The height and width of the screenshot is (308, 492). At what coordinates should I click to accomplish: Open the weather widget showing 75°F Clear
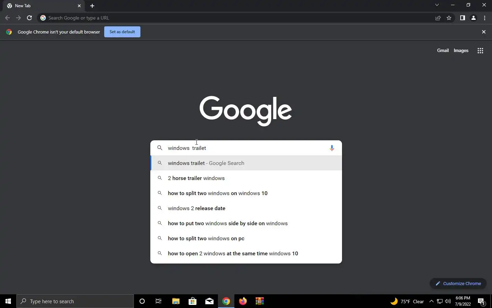click(407, 301)
